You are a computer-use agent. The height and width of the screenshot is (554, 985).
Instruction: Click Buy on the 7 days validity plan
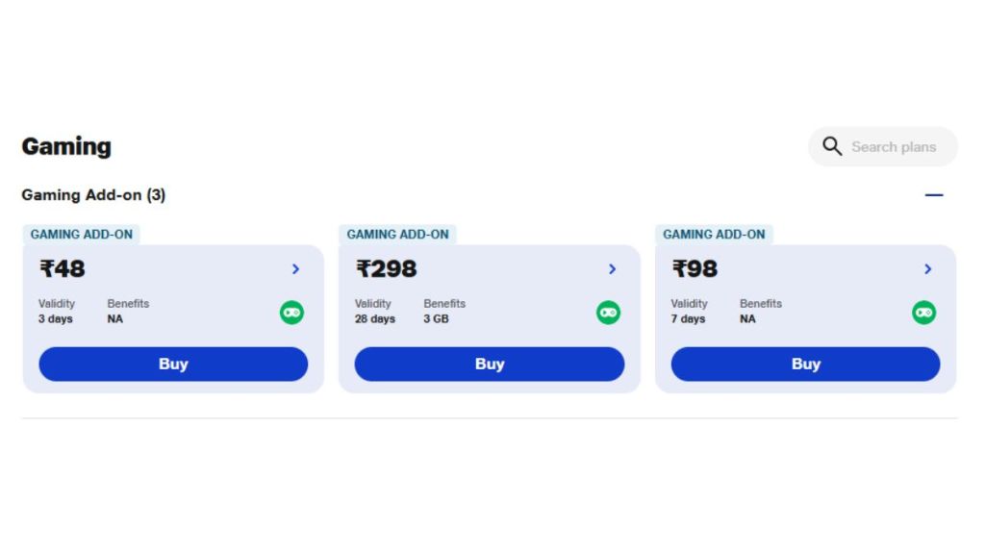click(x=805, y=364)
